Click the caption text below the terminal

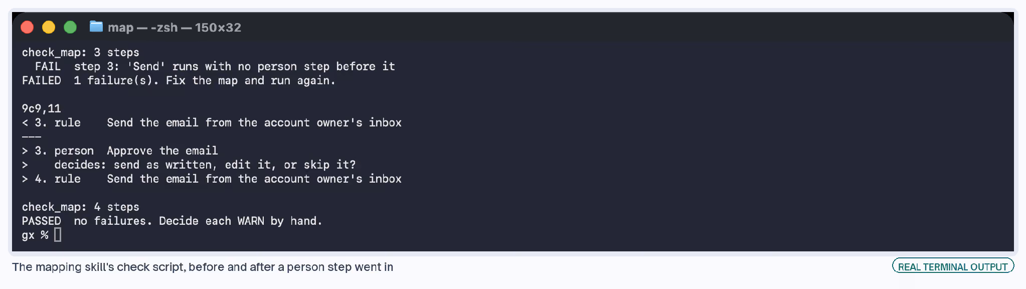[203, 267]
